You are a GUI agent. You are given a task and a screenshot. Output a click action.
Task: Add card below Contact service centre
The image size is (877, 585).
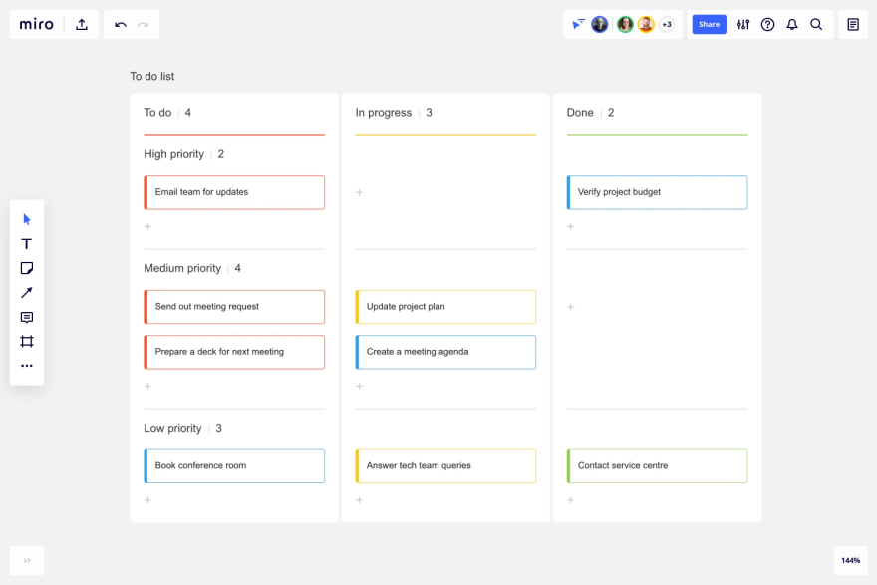coord(571,500)
